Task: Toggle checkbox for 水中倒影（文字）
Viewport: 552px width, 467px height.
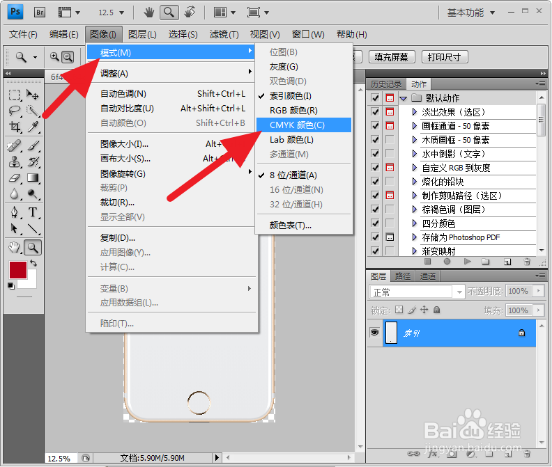Action: (x=375, y=153)
